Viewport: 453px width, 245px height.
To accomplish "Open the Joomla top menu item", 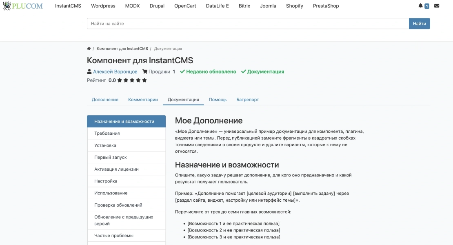I will point(268,6).
